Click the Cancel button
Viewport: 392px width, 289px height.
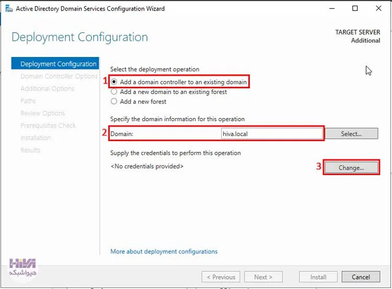click(361, 277)
